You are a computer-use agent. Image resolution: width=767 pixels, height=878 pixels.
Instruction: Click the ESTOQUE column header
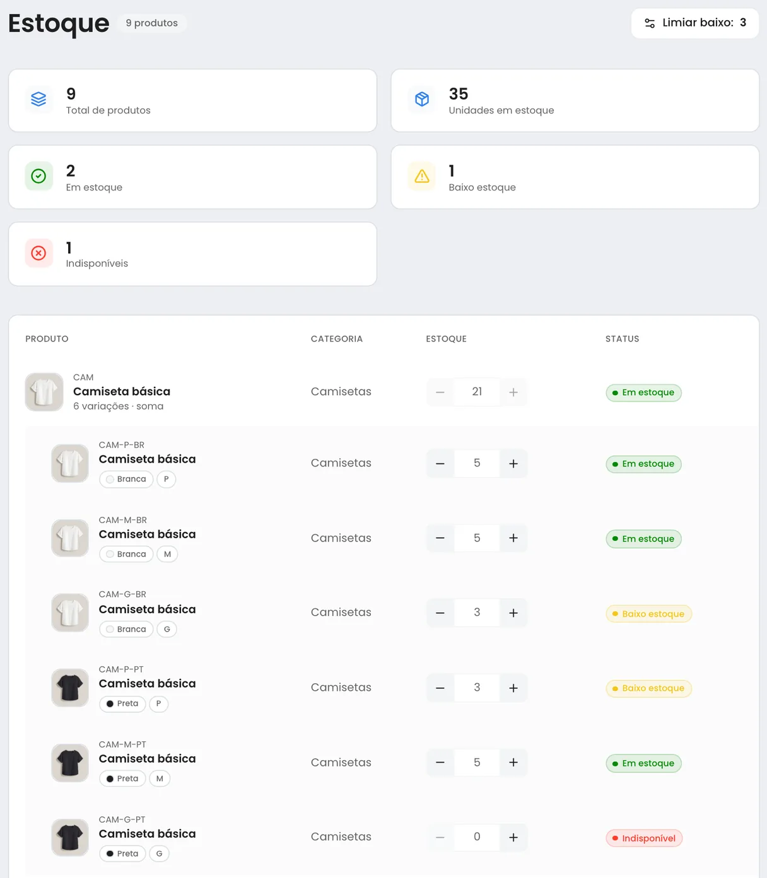[447, 339]
